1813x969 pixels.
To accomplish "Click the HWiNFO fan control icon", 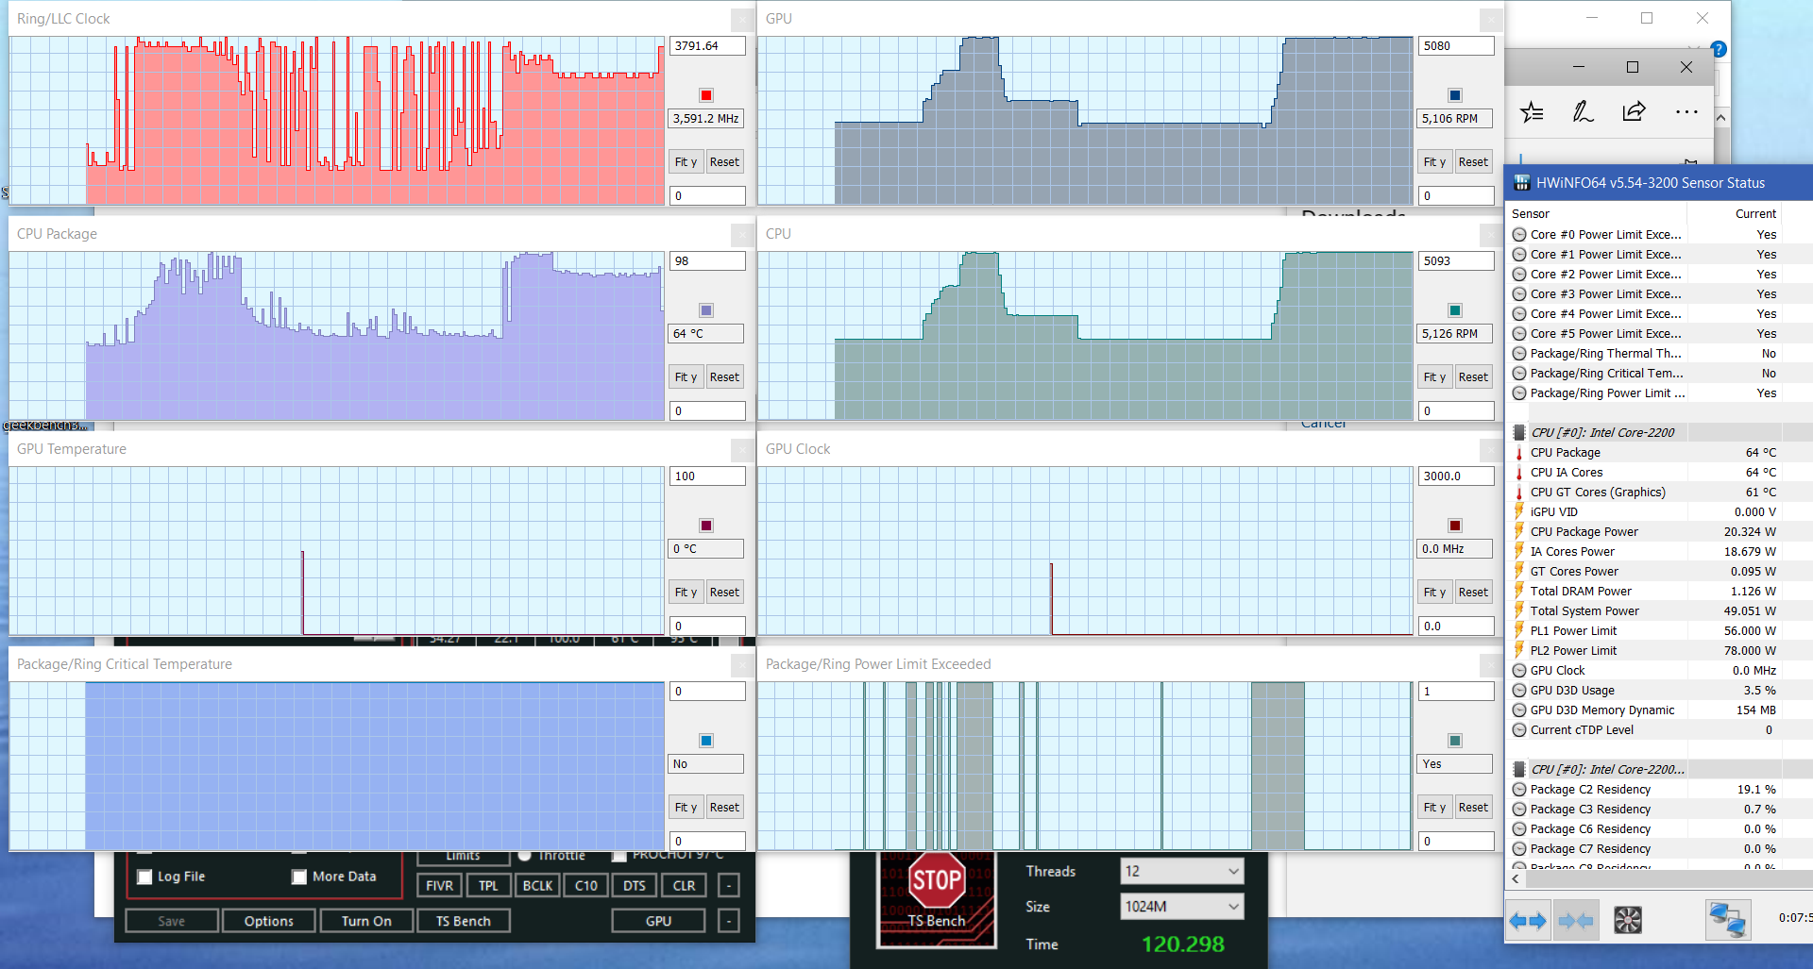I will 1628,920.
